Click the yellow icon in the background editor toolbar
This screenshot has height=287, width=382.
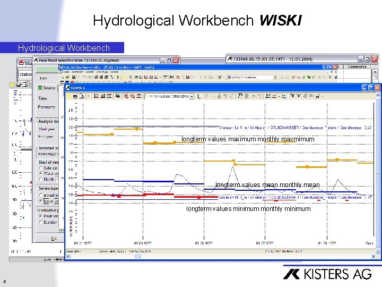(x=124, y=77)
